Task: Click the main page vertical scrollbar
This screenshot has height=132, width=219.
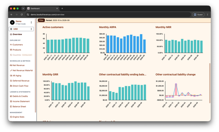Action: [210, 83]
